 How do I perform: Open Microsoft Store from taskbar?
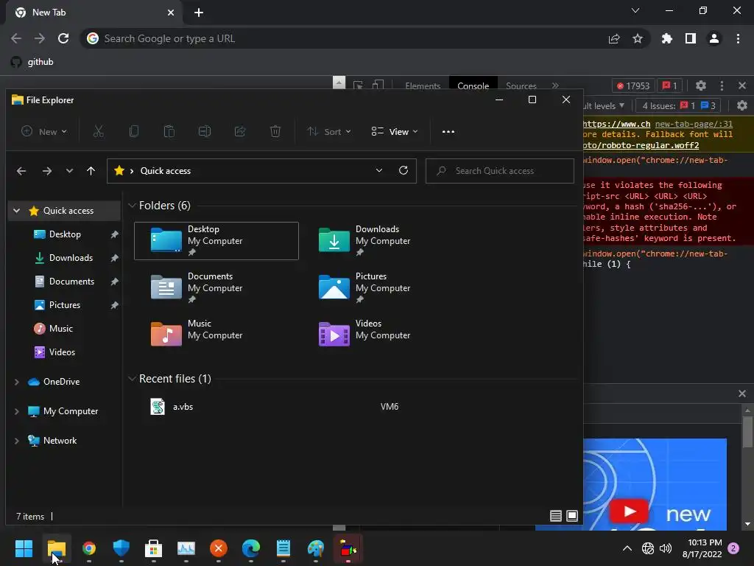pos(153,548)
